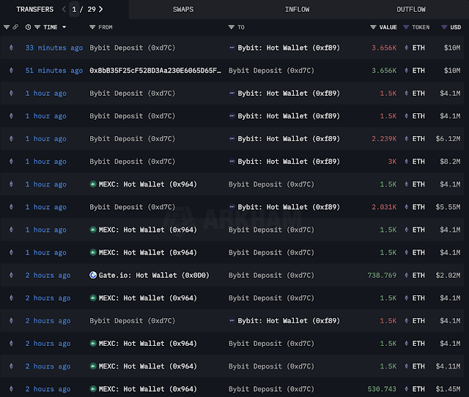Open the TO column filter

pyautogui.click(x=232, y=27)
